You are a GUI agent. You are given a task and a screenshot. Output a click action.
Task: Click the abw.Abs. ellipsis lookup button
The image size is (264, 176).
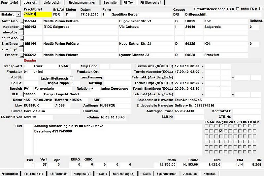[x=21, y=33]
